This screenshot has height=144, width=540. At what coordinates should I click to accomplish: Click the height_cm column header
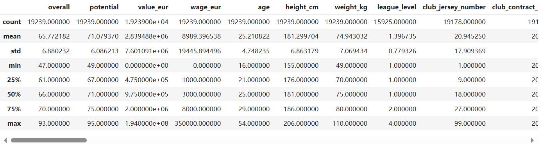click(x=302, y=7)
